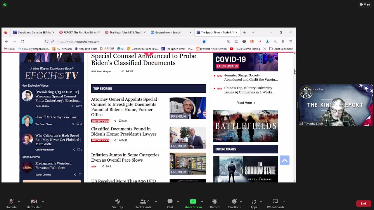This screenshot has width=374, height=210.
Task: Open the Reactions smiley
Action: [234, 202]
